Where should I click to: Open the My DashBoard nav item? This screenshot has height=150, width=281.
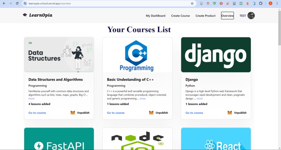click(x=155, y=16)
